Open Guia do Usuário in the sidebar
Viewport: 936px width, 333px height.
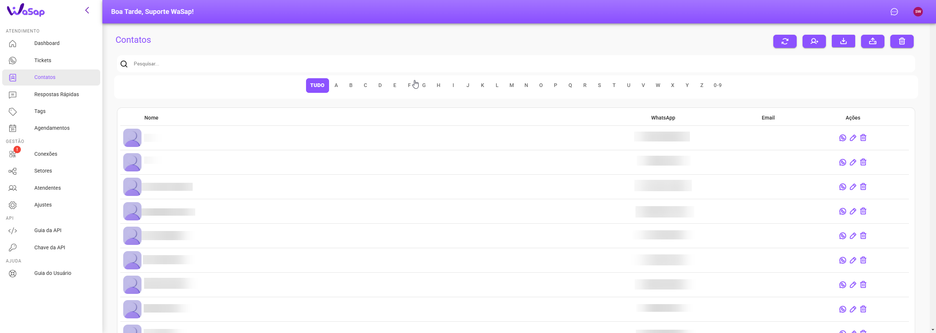point(51,273)
